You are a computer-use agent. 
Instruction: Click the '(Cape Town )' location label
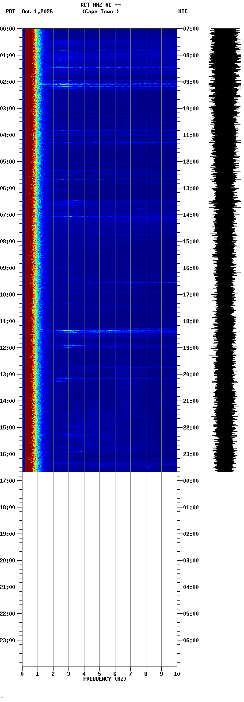pyautogui.click(x=100, y=12)
